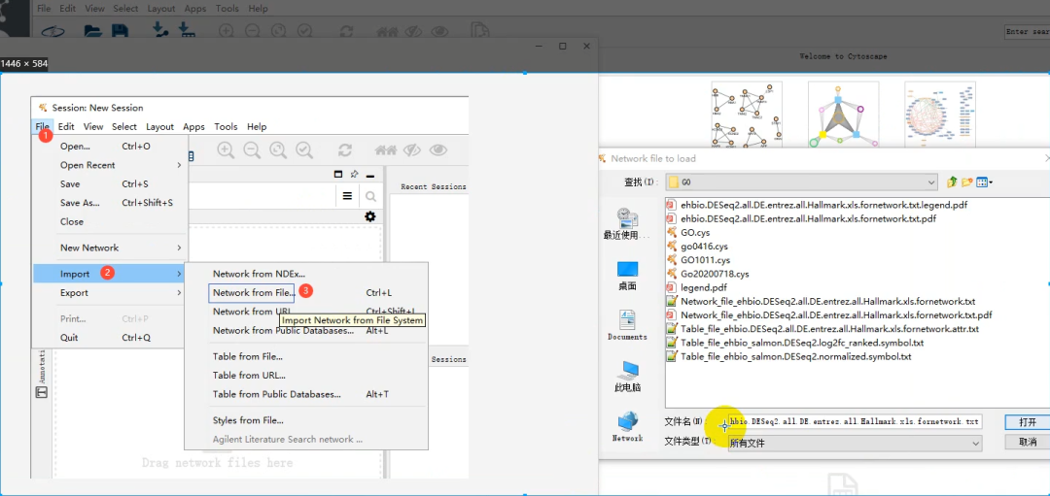Toggle Show All eye icon in top toolbar
This screenshot has height=496, width=1050.
[x=440, y=31]
